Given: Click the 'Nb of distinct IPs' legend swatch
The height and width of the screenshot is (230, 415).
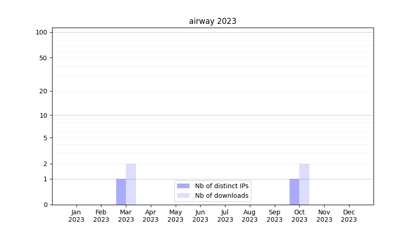Looking at the screenshot, I should (x=183, y=186).
